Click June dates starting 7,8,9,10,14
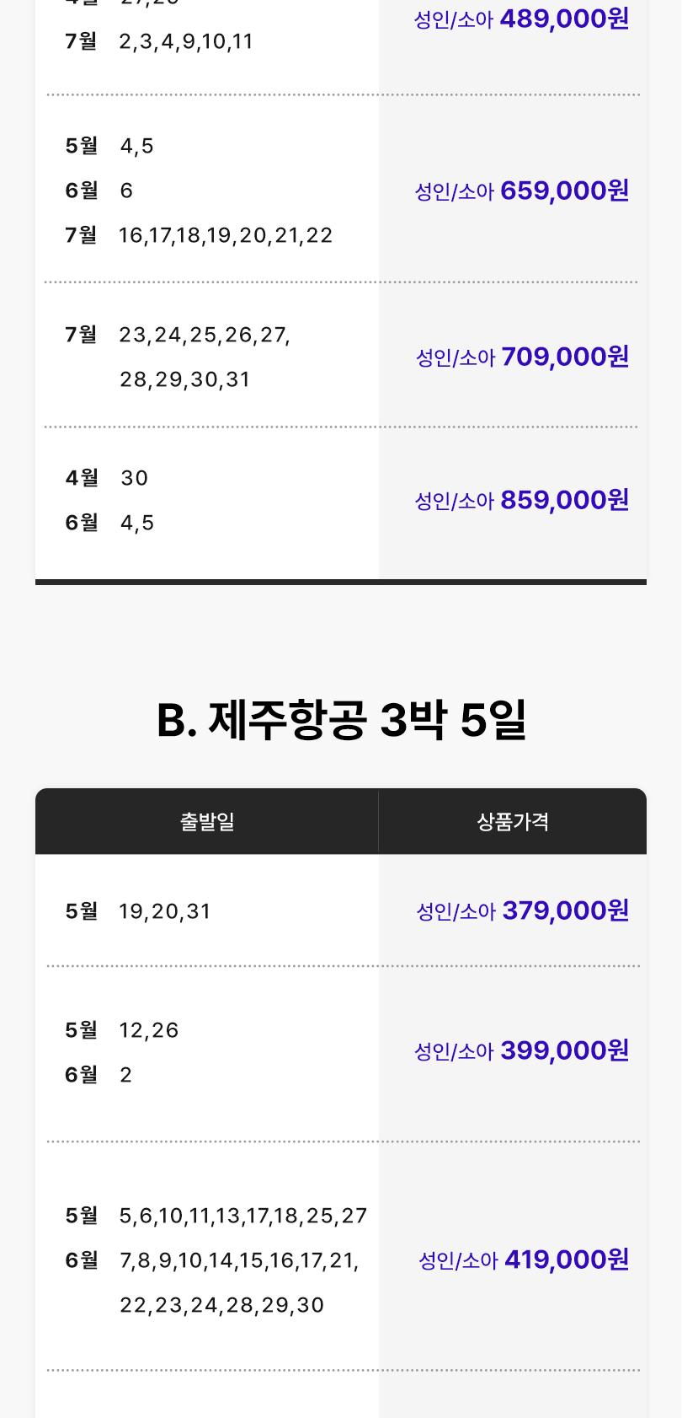Screen dimensions: 682x1418 click(239, 1260)
